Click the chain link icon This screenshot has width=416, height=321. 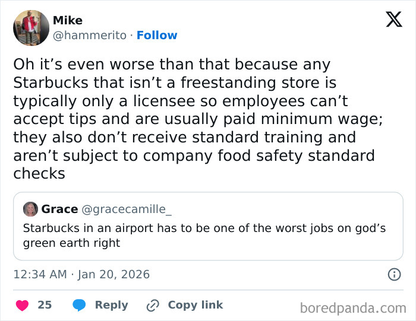[153, 305]
